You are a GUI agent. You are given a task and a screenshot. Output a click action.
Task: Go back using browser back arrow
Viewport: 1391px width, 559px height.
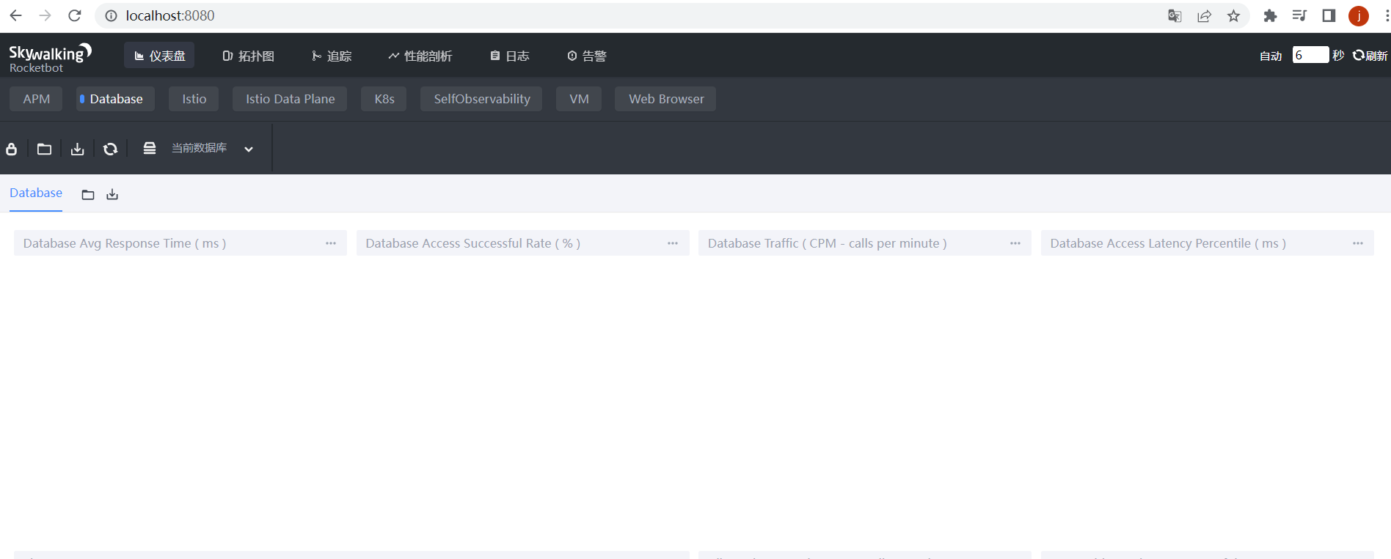pos(15,15)
